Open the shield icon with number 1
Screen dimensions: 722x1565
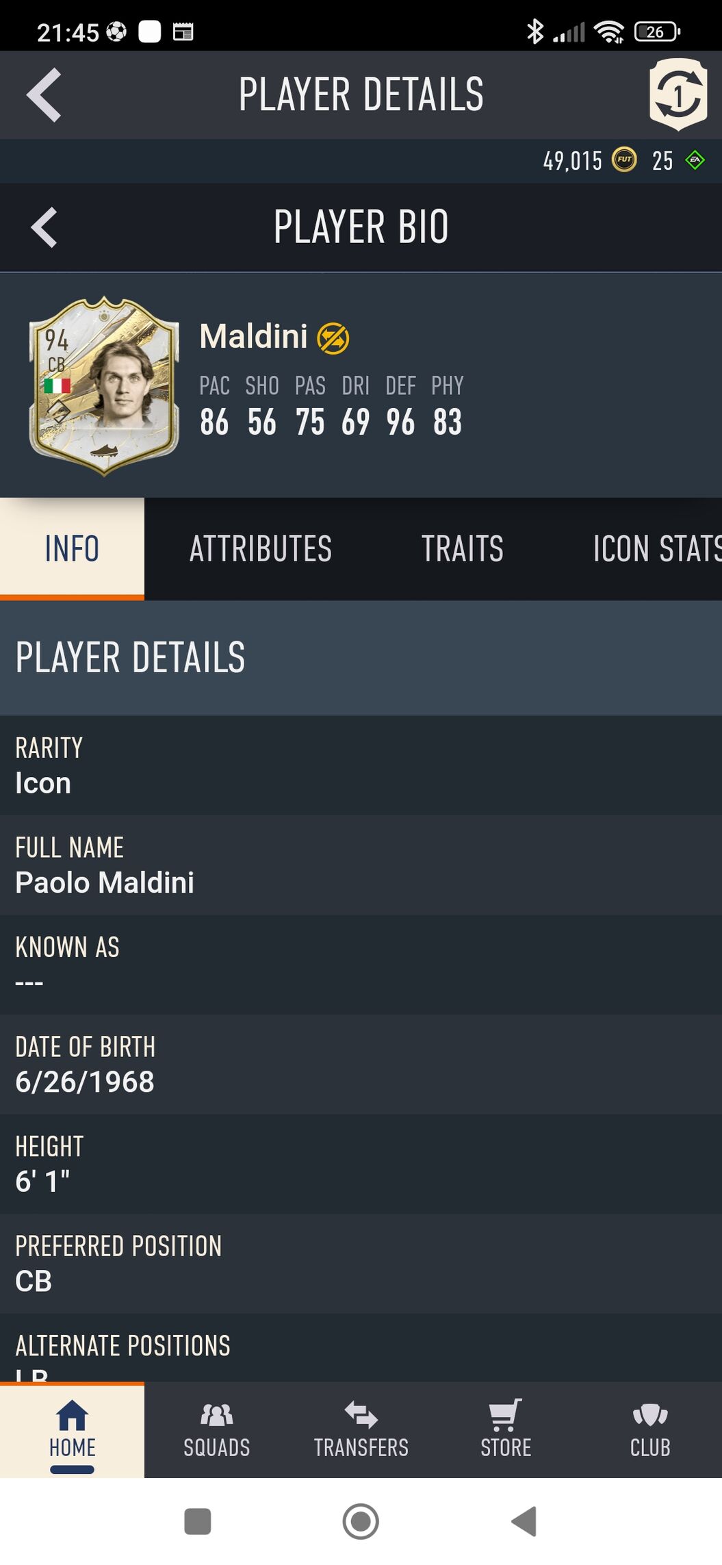click(678, 94)
